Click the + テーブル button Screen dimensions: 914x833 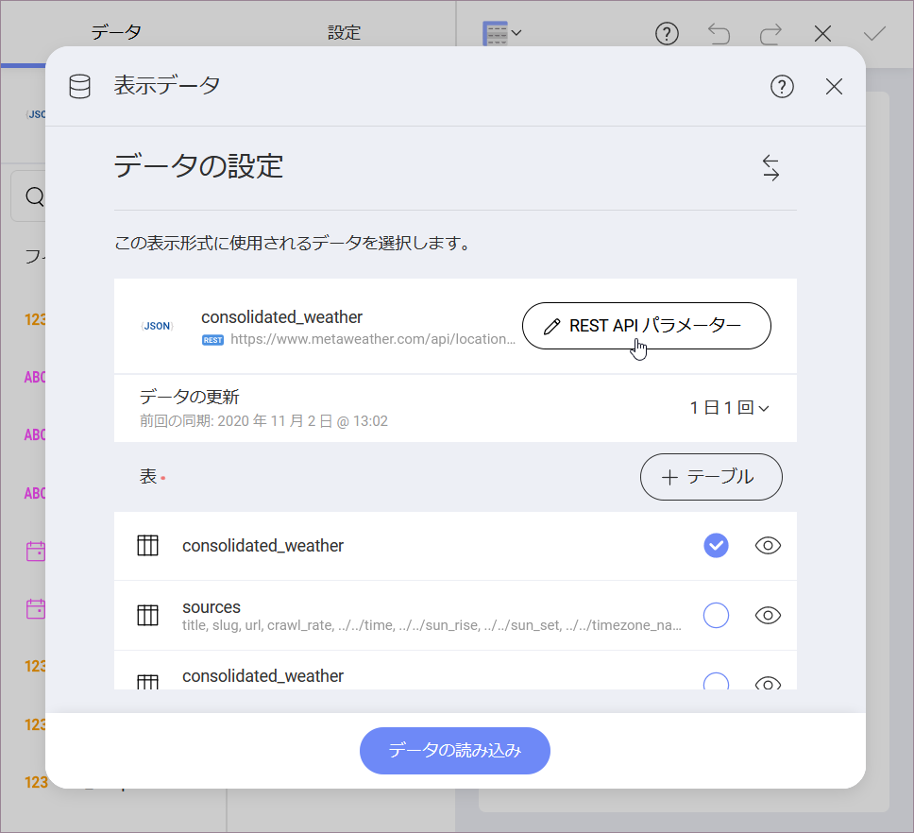(x=711, y=477)
